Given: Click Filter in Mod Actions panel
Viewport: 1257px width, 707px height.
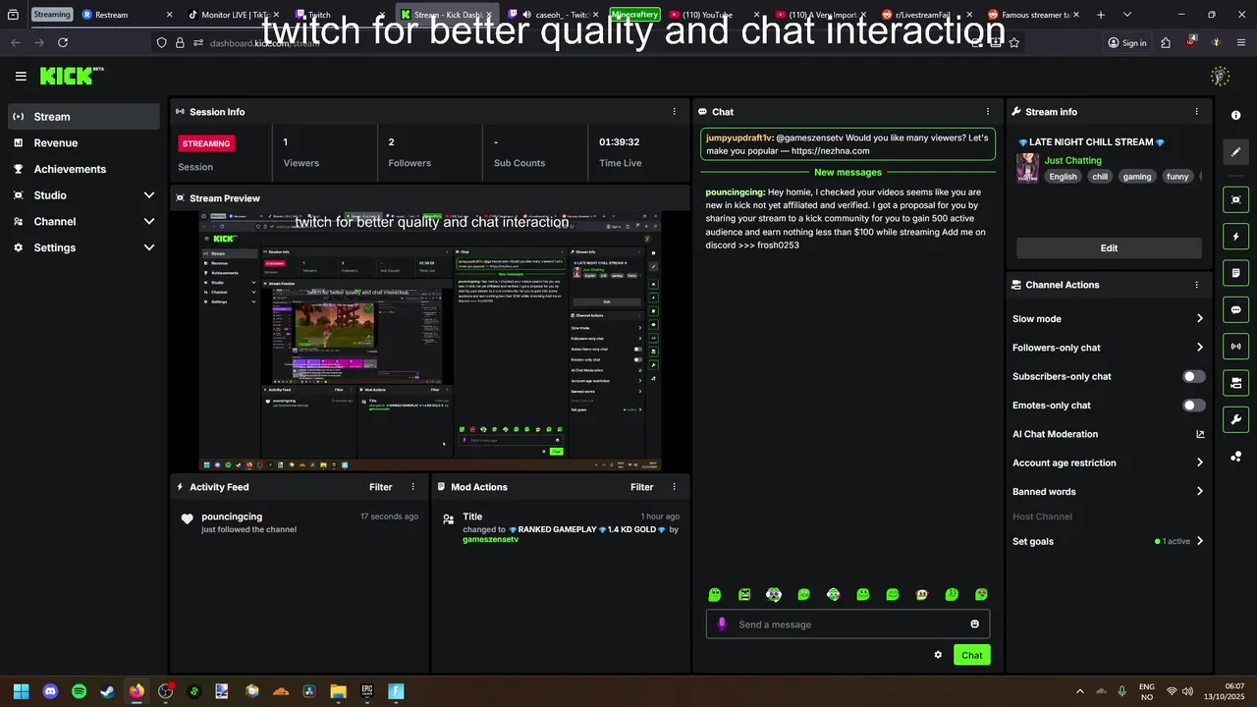Looking at the screenshot, I should (x=642, y=487).
